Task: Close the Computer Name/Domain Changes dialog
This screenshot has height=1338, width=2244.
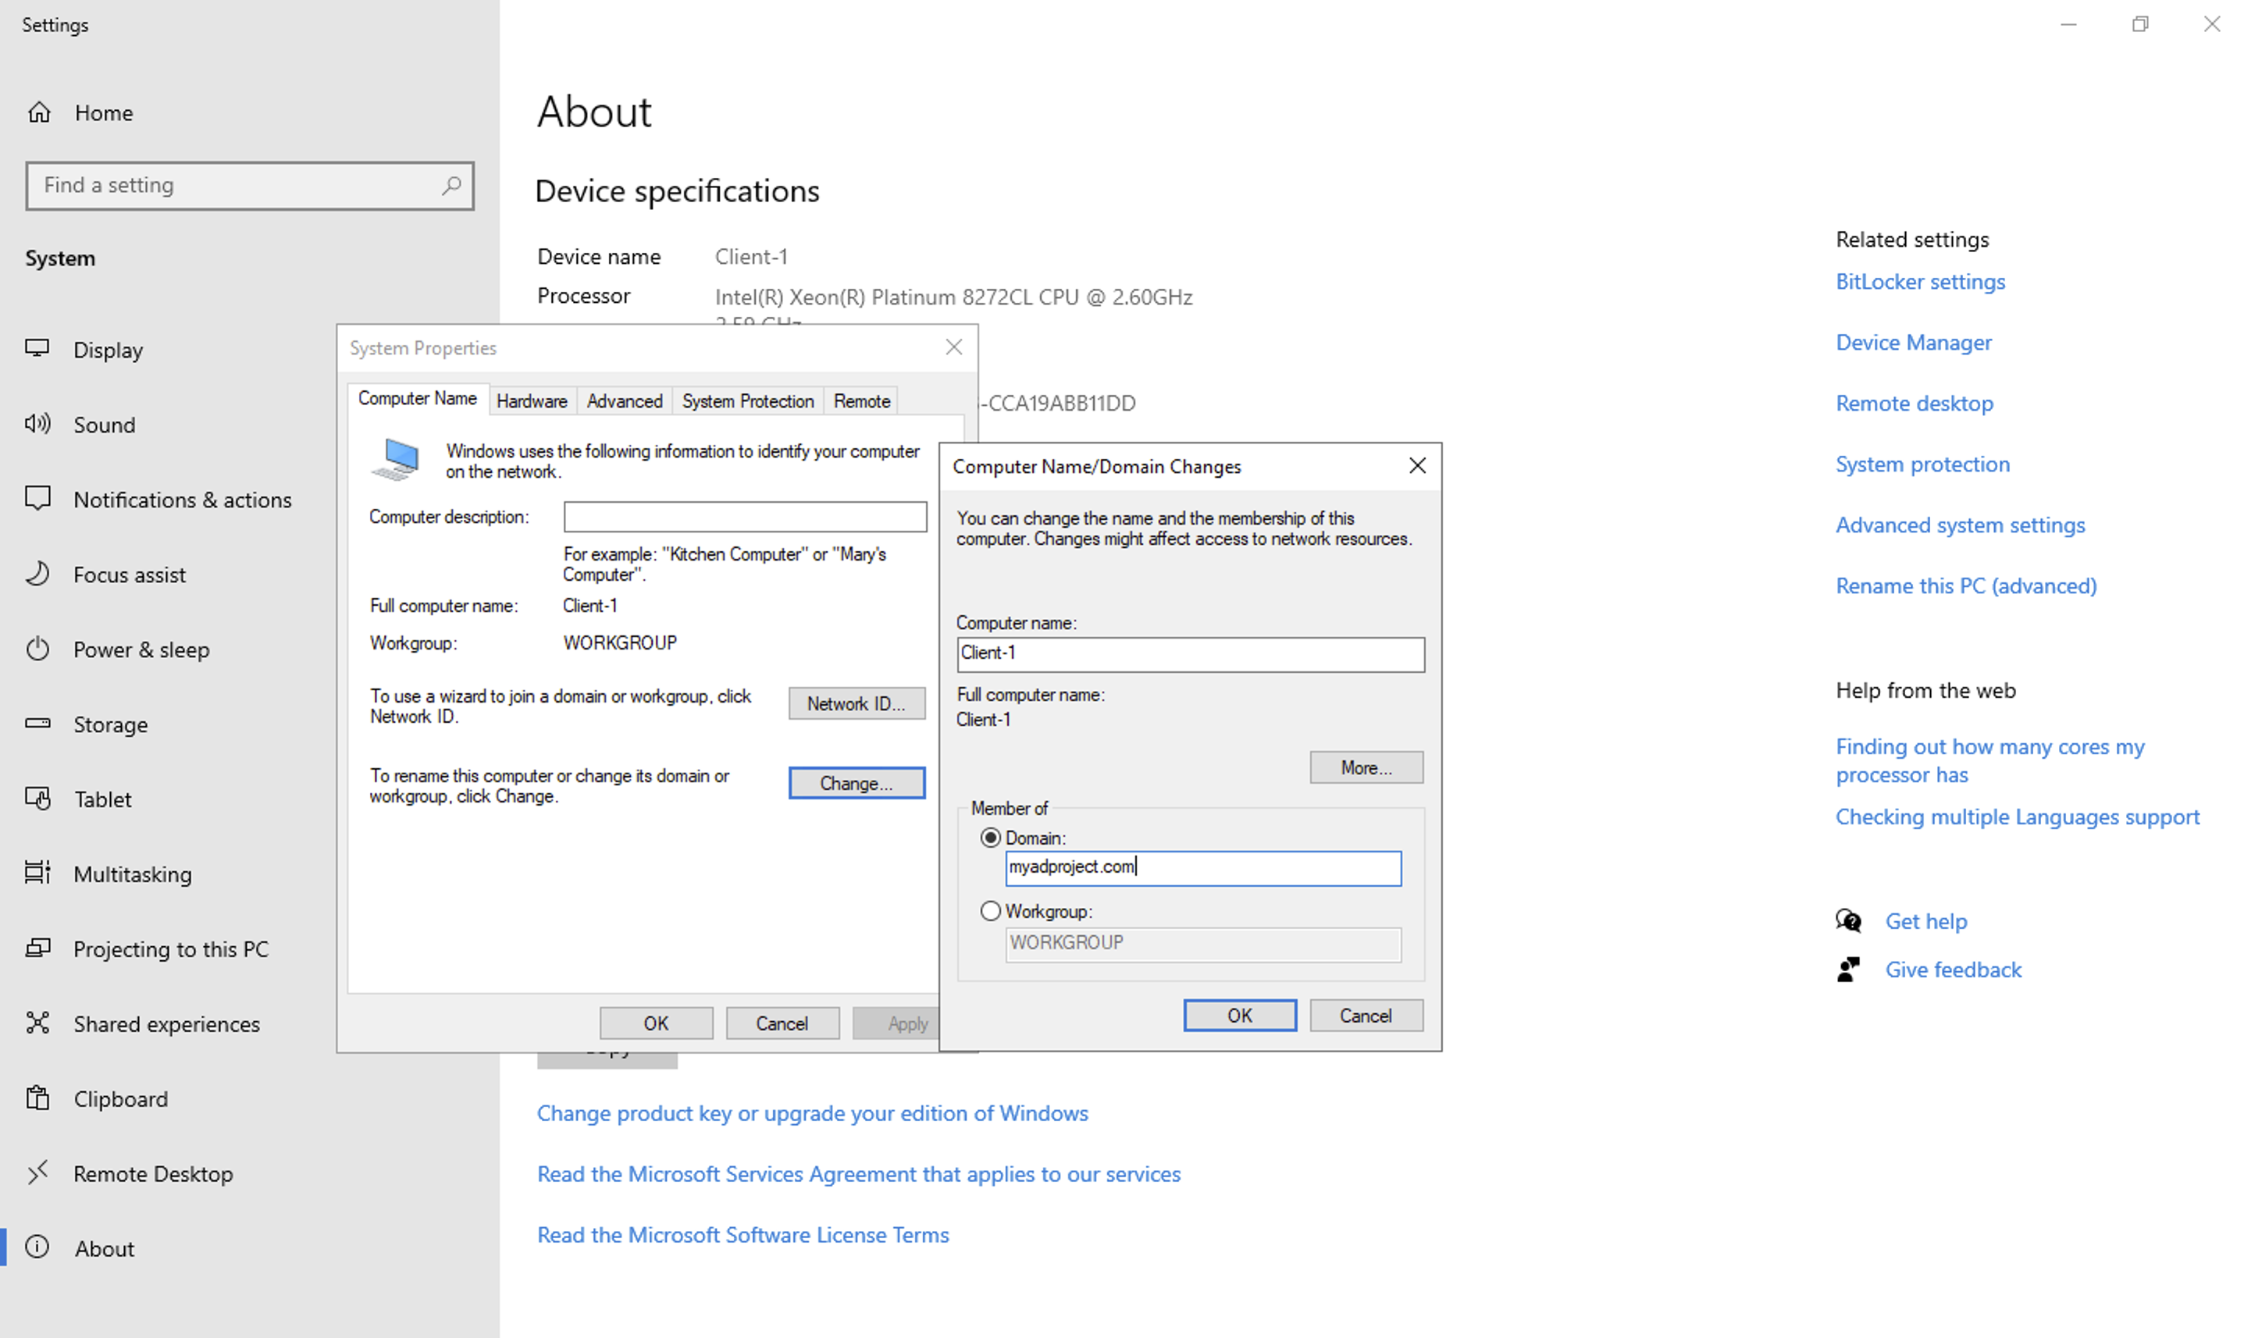Action: point(1416,465)
